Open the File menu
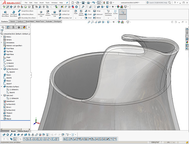The image size is (189, 144). [26, 3]
